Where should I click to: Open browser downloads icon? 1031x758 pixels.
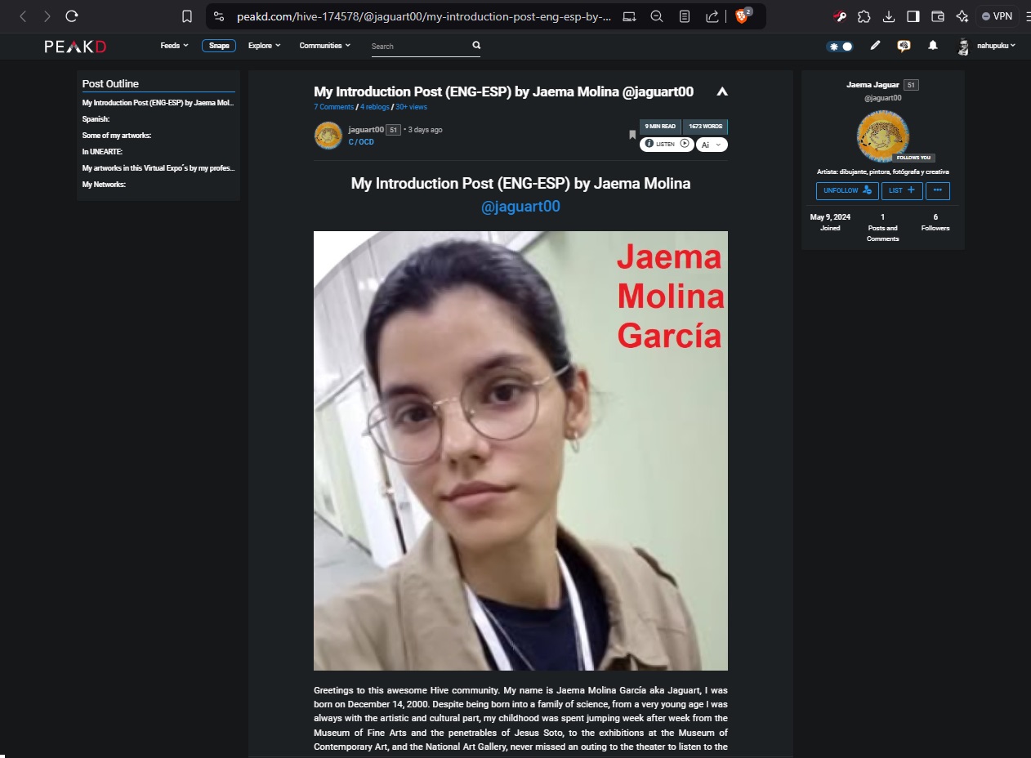[889, 16]
